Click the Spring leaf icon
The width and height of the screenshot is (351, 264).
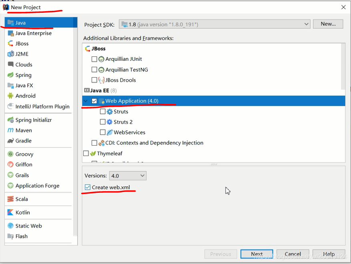coord(10,75)
